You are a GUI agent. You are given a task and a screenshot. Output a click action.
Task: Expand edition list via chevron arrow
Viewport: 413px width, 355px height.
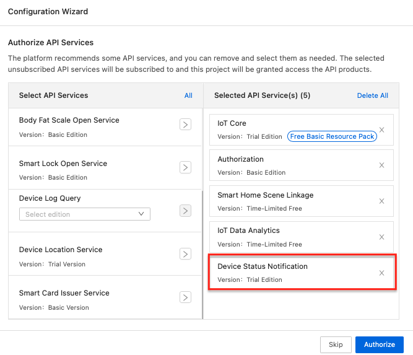(141, 214)
